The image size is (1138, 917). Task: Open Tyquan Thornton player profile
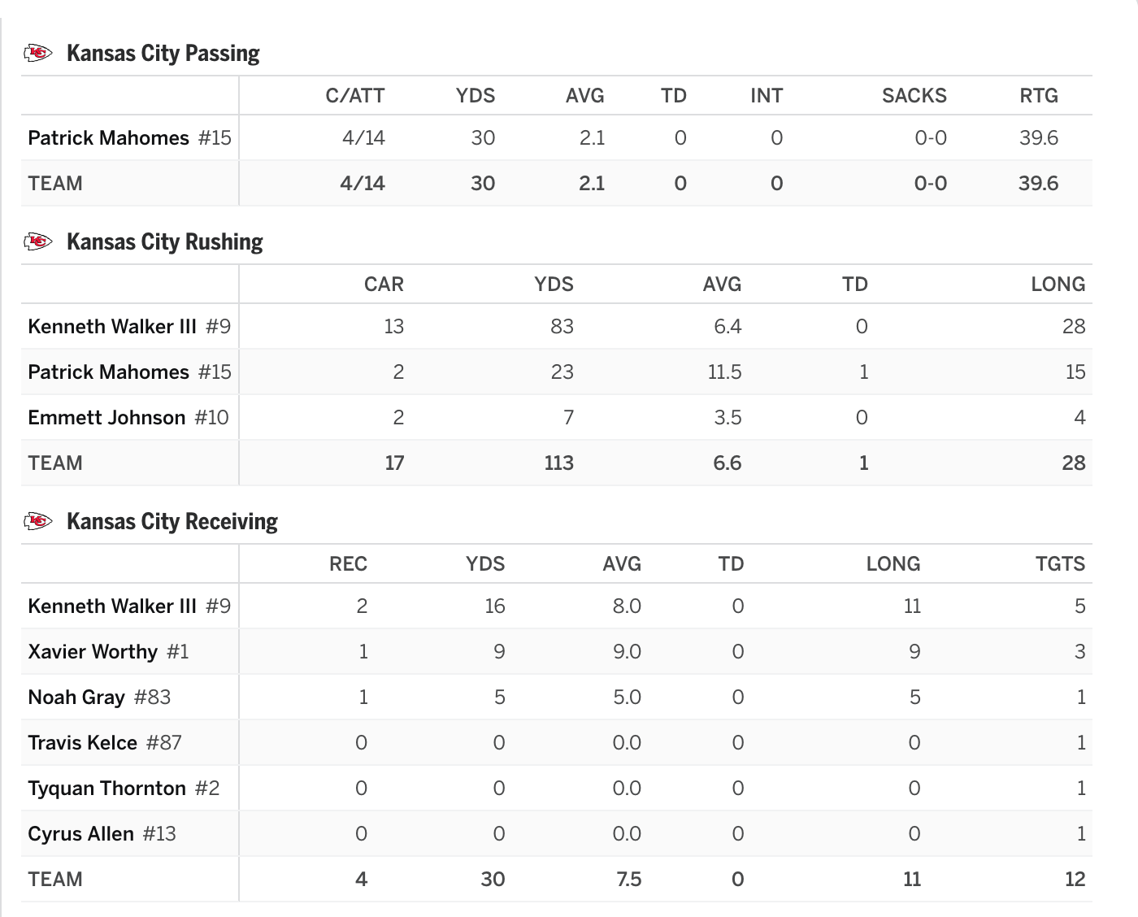pyautogui.click(x=106, y=789)
